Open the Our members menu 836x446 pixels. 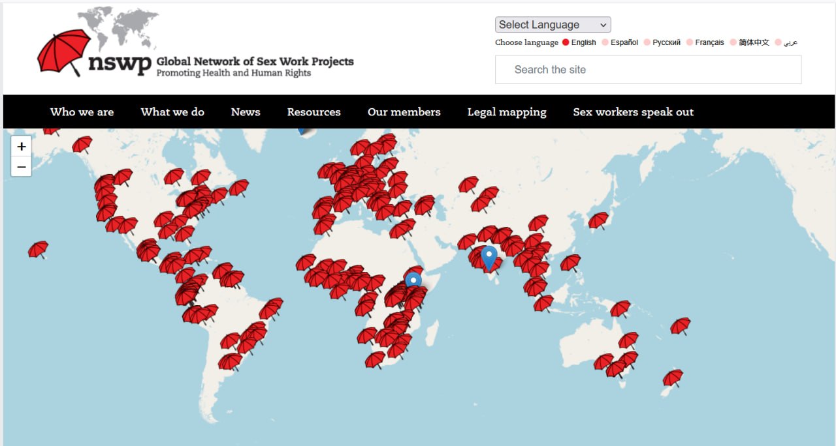coord(404,112)
